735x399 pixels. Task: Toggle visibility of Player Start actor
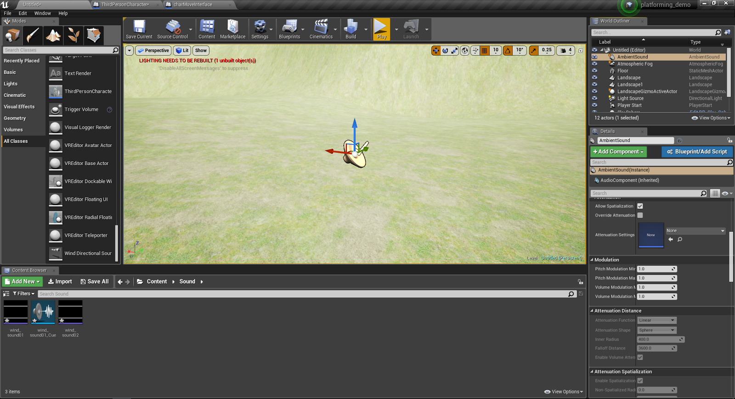pyautogui.click(x=594, y=105)
